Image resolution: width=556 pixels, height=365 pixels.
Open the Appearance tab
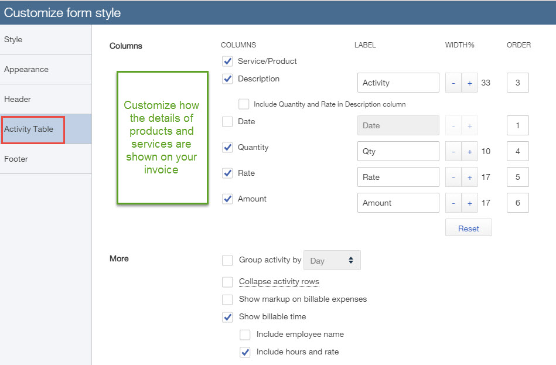(x=26, y=69)
